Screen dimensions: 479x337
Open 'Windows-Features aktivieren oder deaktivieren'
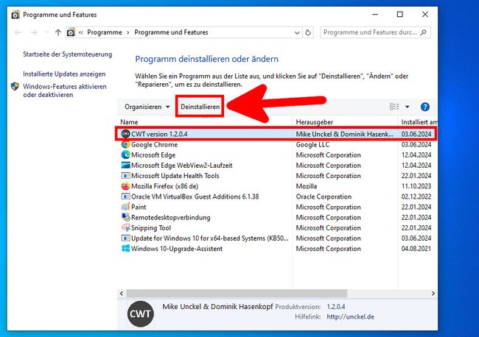click(x=65, y=91)
